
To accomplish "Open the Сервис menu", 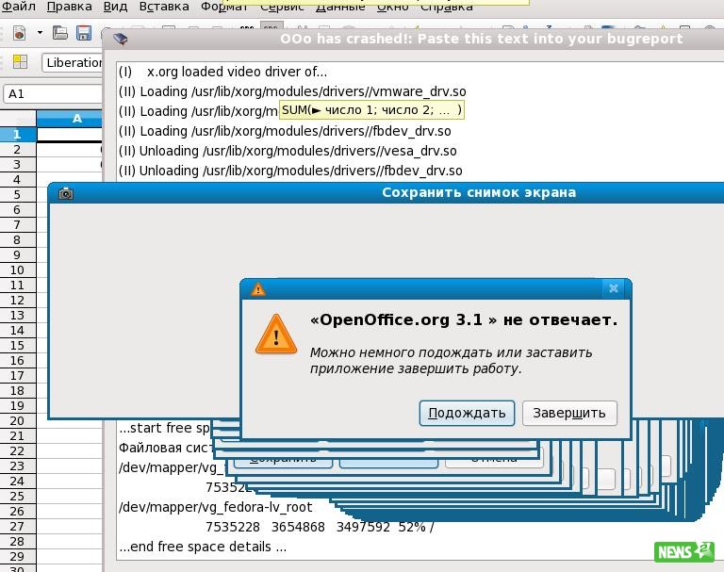I will pyautogui.click(x=282, y=7).
